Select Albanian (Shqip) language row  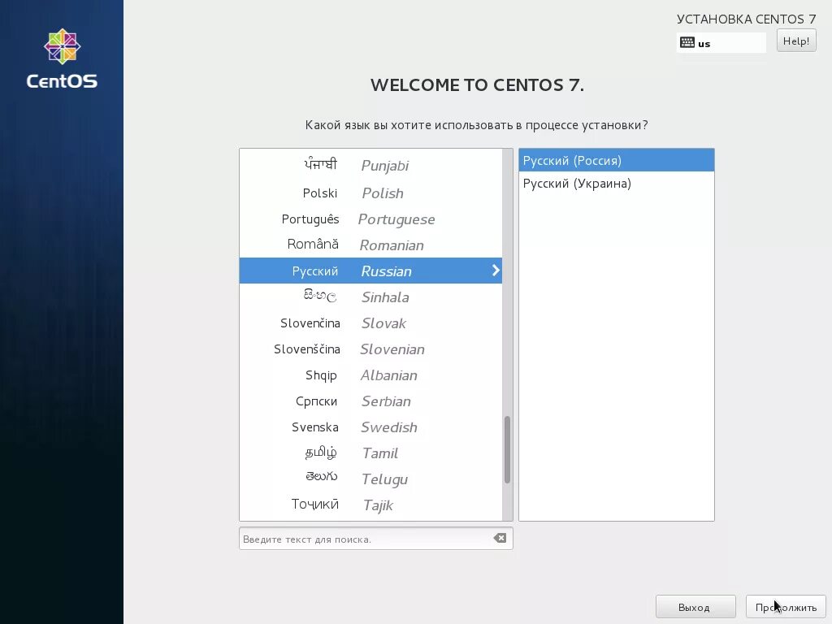pyautogui.click(x=370, y=375)
